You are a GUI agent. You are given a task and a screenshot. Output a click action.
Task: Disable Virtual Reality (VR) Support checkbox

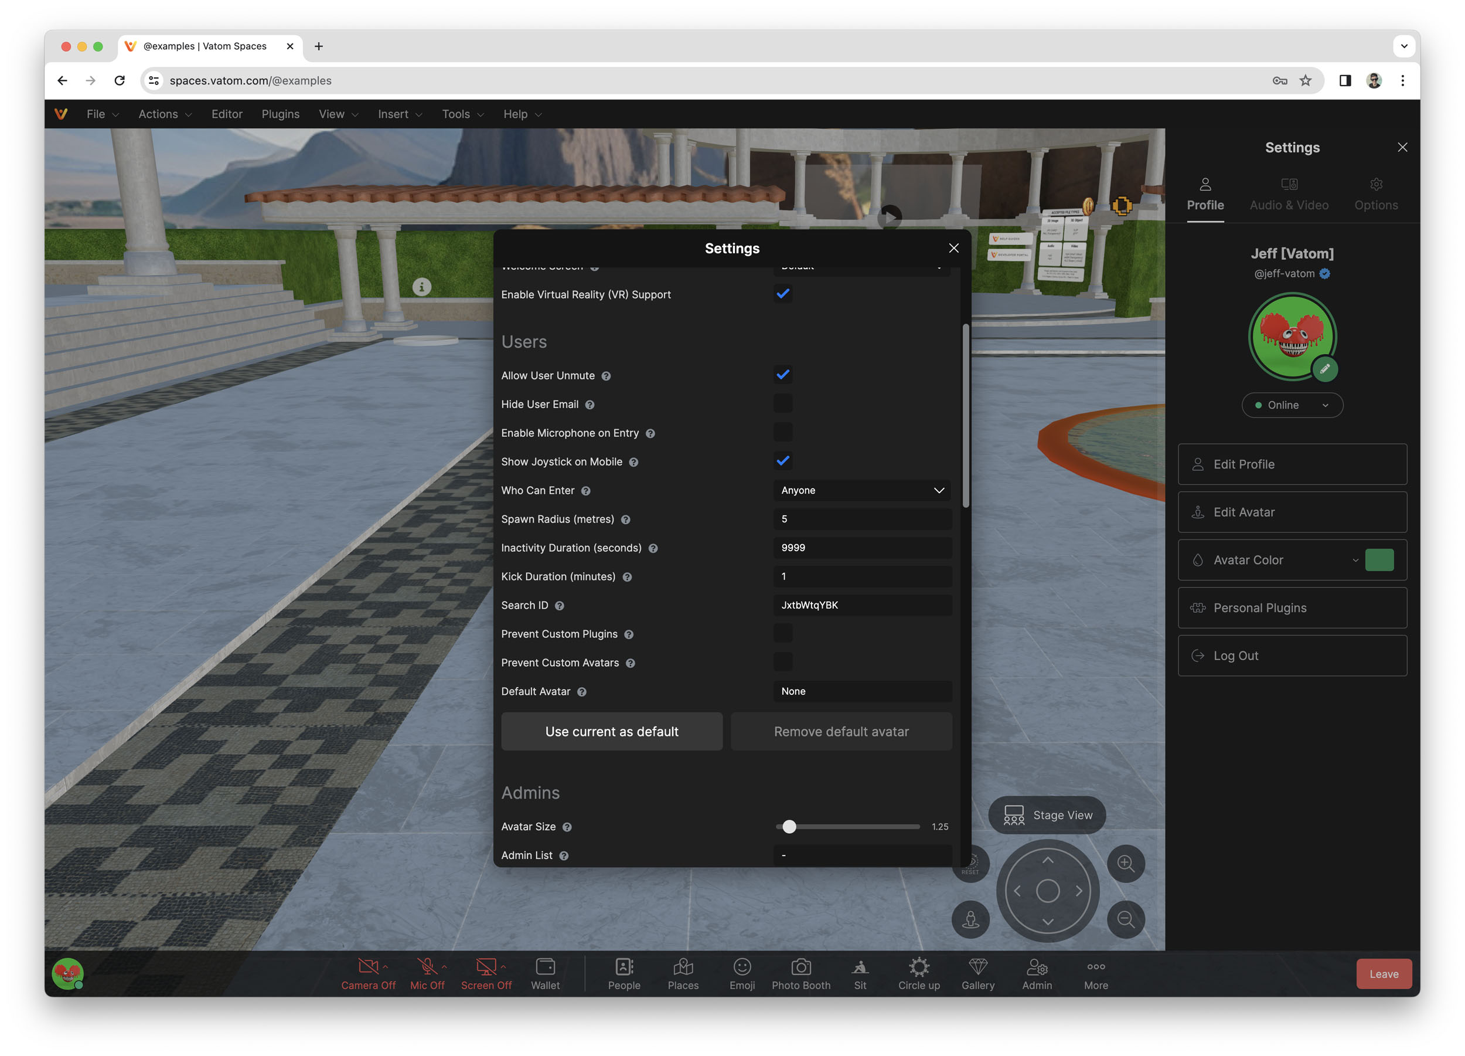tap(782, 294)
